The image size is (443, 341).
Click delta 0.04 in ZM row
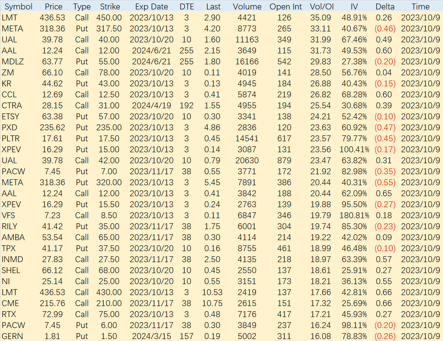click(x=384, y=73)
